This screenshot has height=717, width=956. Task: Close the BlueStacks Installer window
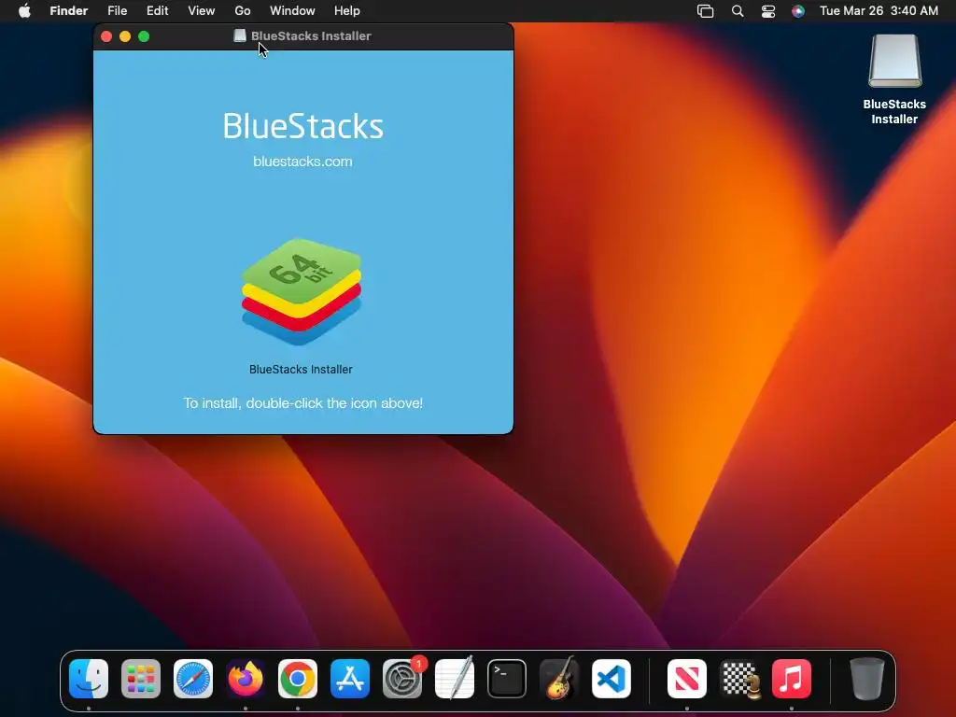click(106, 36)
